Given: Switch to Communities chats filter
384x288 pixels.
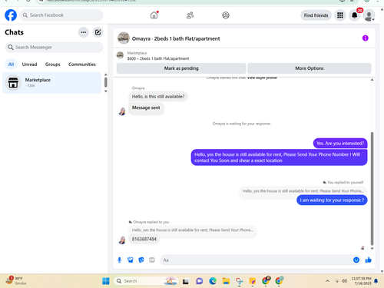Looking at the screenshot, I should [x=82, y=65].
